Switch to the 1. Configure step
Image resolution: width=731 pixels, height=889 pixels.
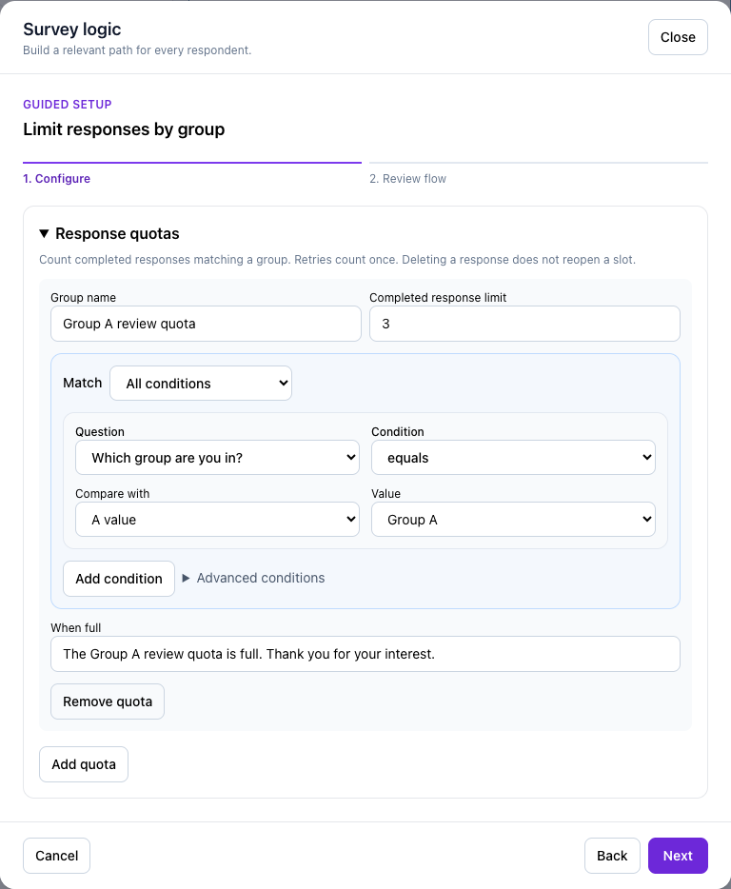pyautogui.click(x=57, y=179)
